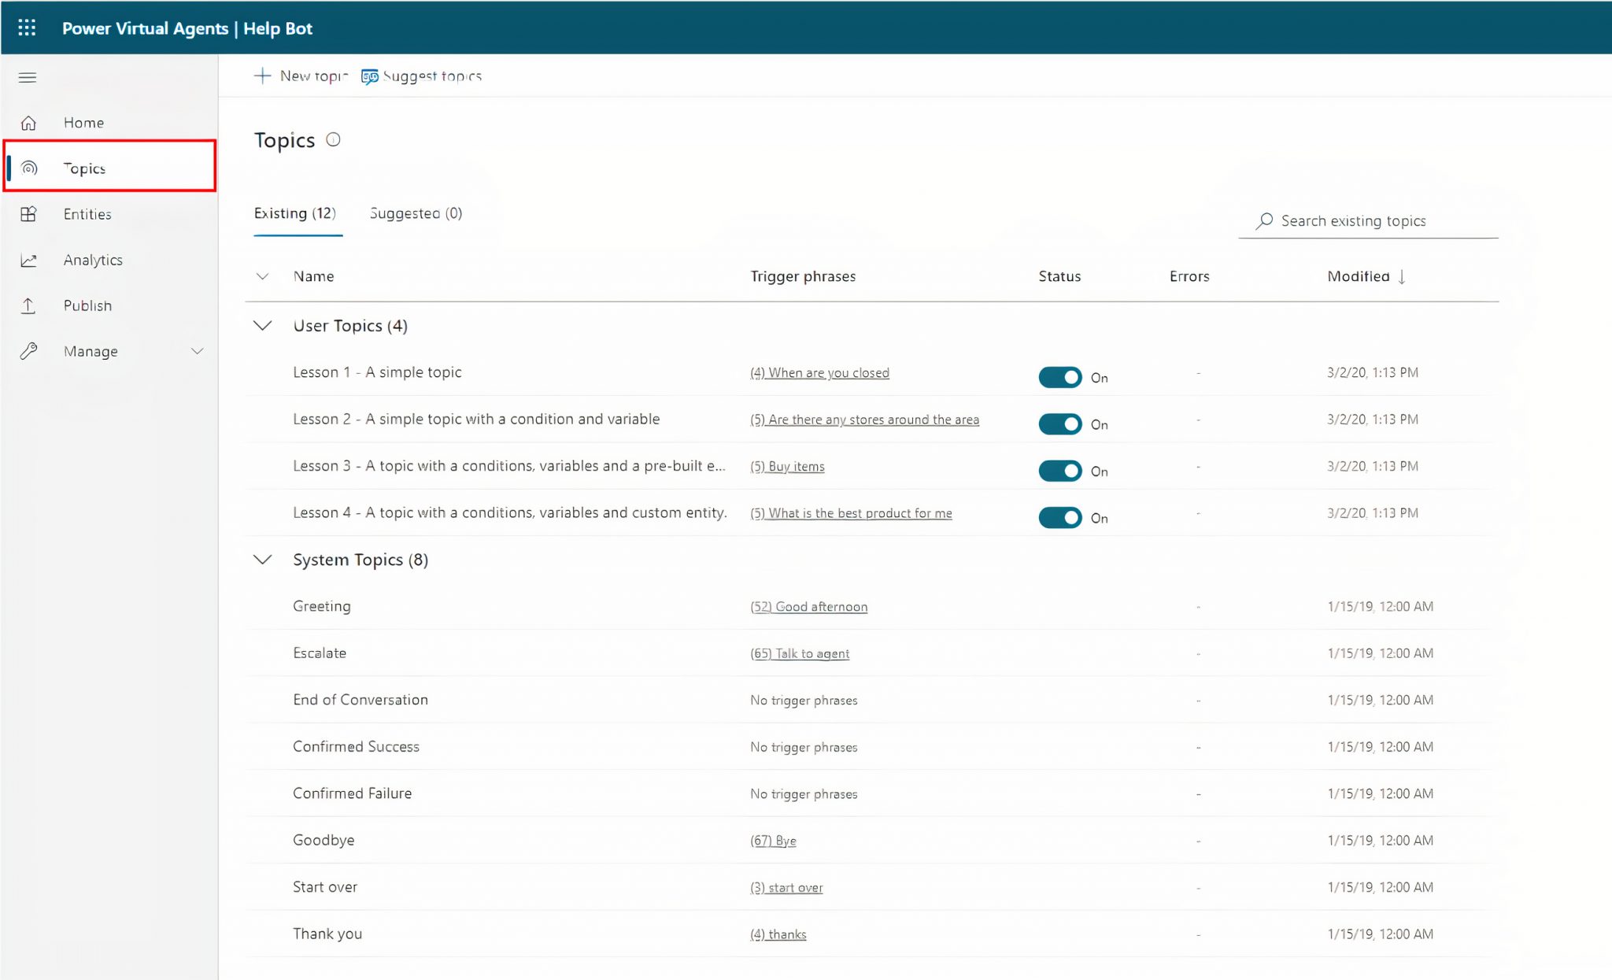
Task: Switch to the Suggested topics tab
Action: pos(416,213)
